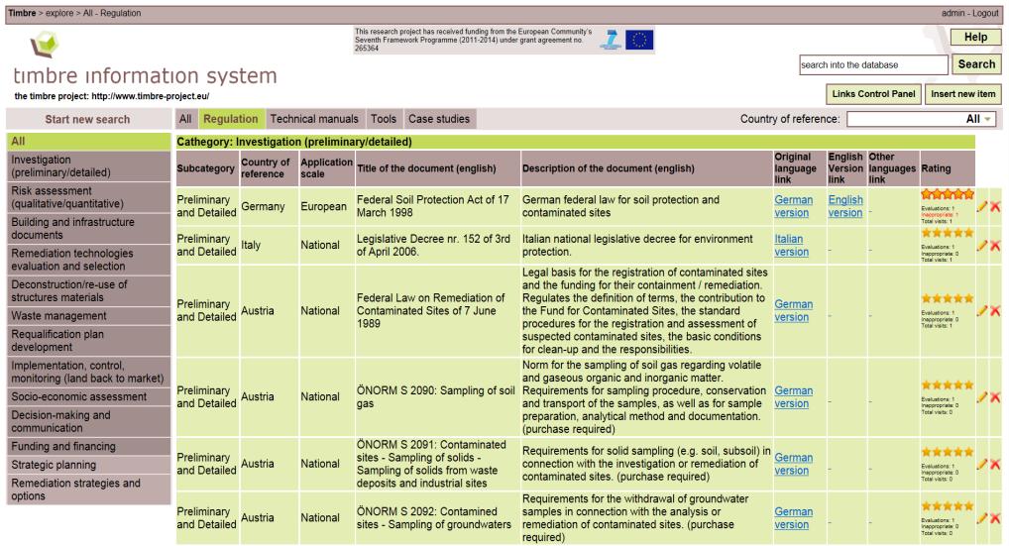Delete the ÖNORM S 2091 entry
The image size is (1009, 546).
point(995,464)
